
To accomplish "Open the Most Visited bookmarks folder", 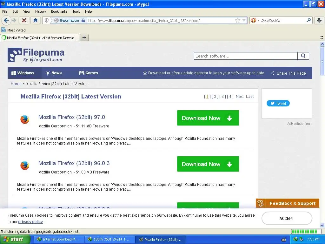I will pyautogui.click(x=14, y=30).
